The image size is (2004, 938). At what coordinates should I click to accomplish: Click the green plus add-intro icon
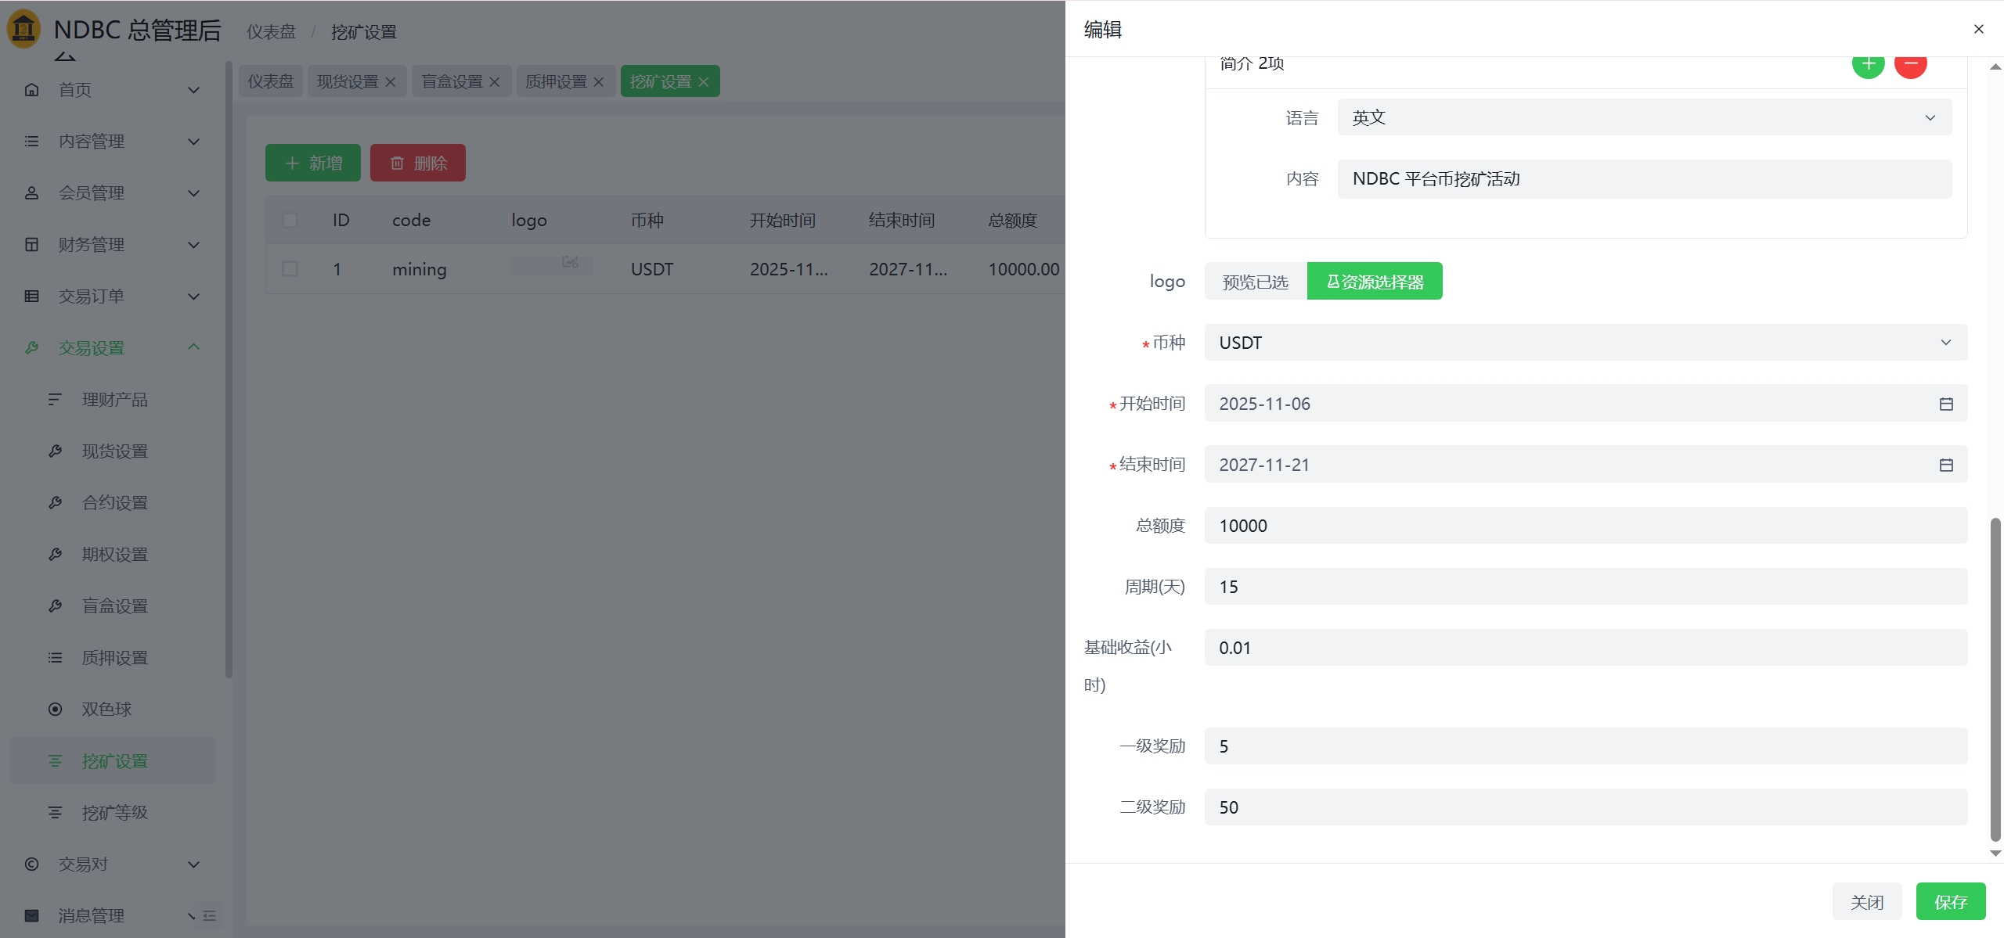pyautogui.click(x=1868, y=65)
